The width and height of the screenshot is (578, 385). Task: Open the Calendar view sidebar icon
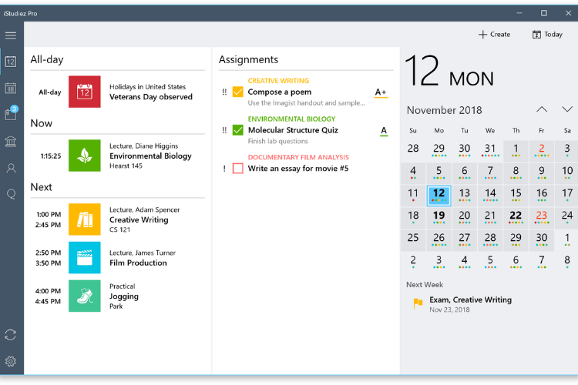pyautogui.click(x=11, y=89)
